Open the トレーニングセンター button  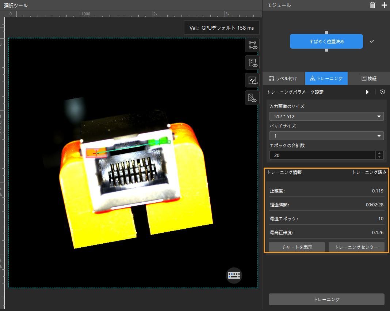tap(356, 247)
